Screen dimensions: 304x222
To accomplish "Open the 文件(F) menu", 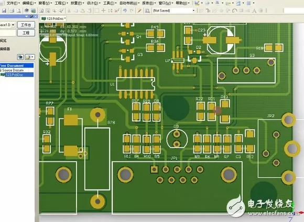I will (13, 3).
